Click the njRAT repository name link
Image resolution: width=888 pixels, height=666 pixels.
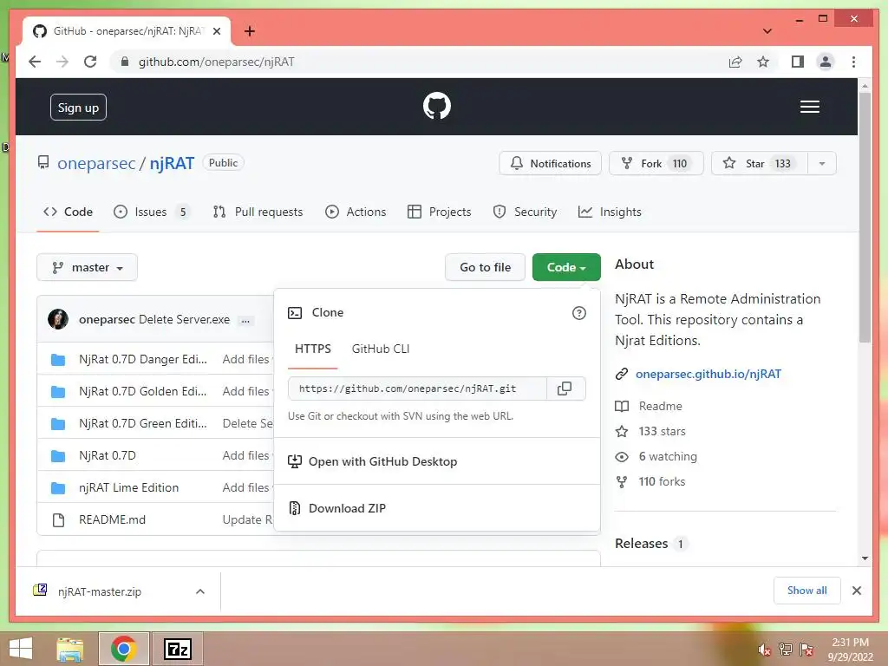(172, 164)
